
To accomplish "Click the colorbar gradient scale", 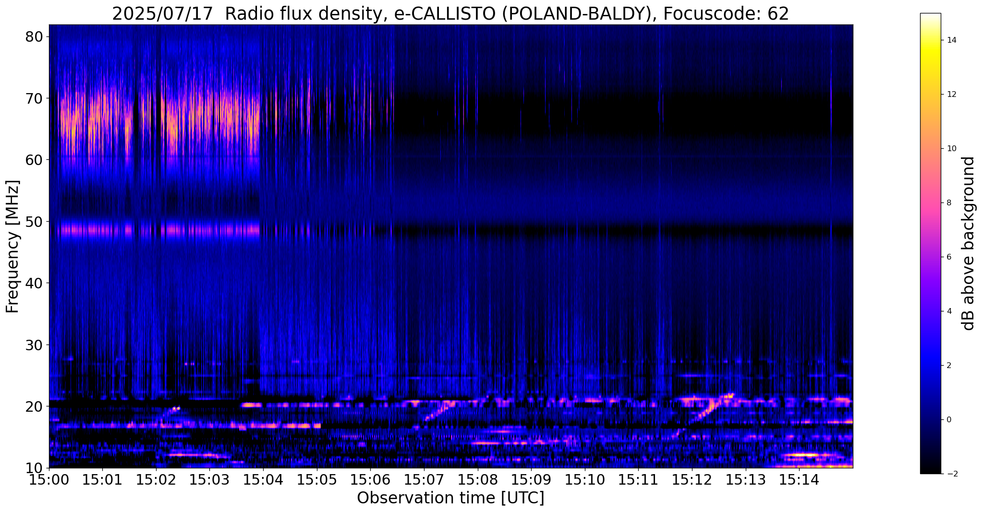I will (x=930, y=243).
